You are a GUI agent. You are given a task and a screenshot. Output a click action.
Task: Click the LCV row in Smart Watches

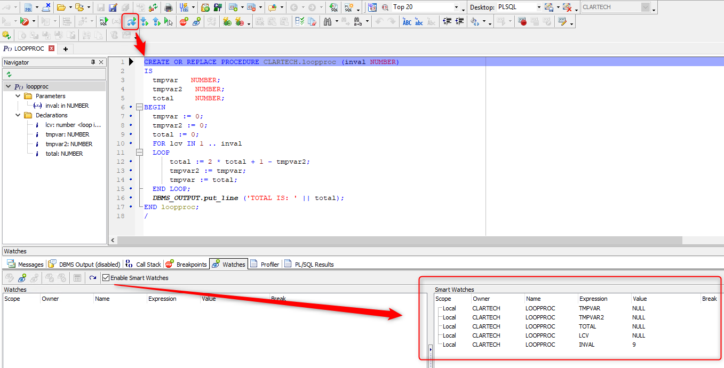point(576,335)
